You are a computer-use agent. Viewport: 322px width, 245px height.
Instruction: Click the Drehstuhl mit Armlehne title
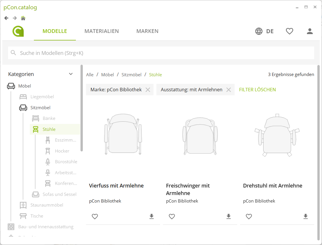click(272, 185)
